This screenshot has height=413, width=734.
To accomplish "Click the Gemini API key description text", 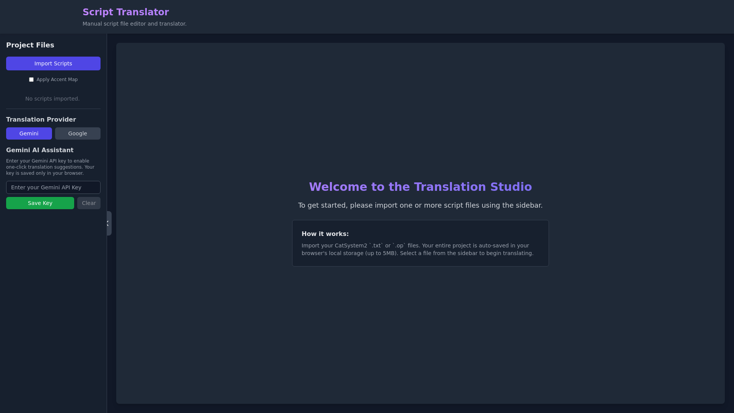I will click(50, 167).
